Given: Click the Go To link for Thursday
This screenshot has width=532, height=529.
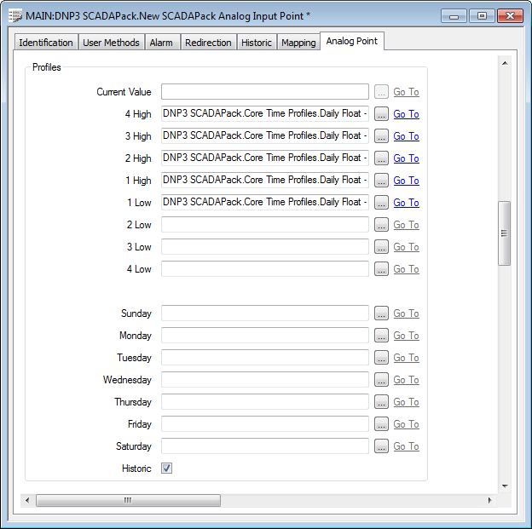Looking at the screenshot, I should pos(406,402).
